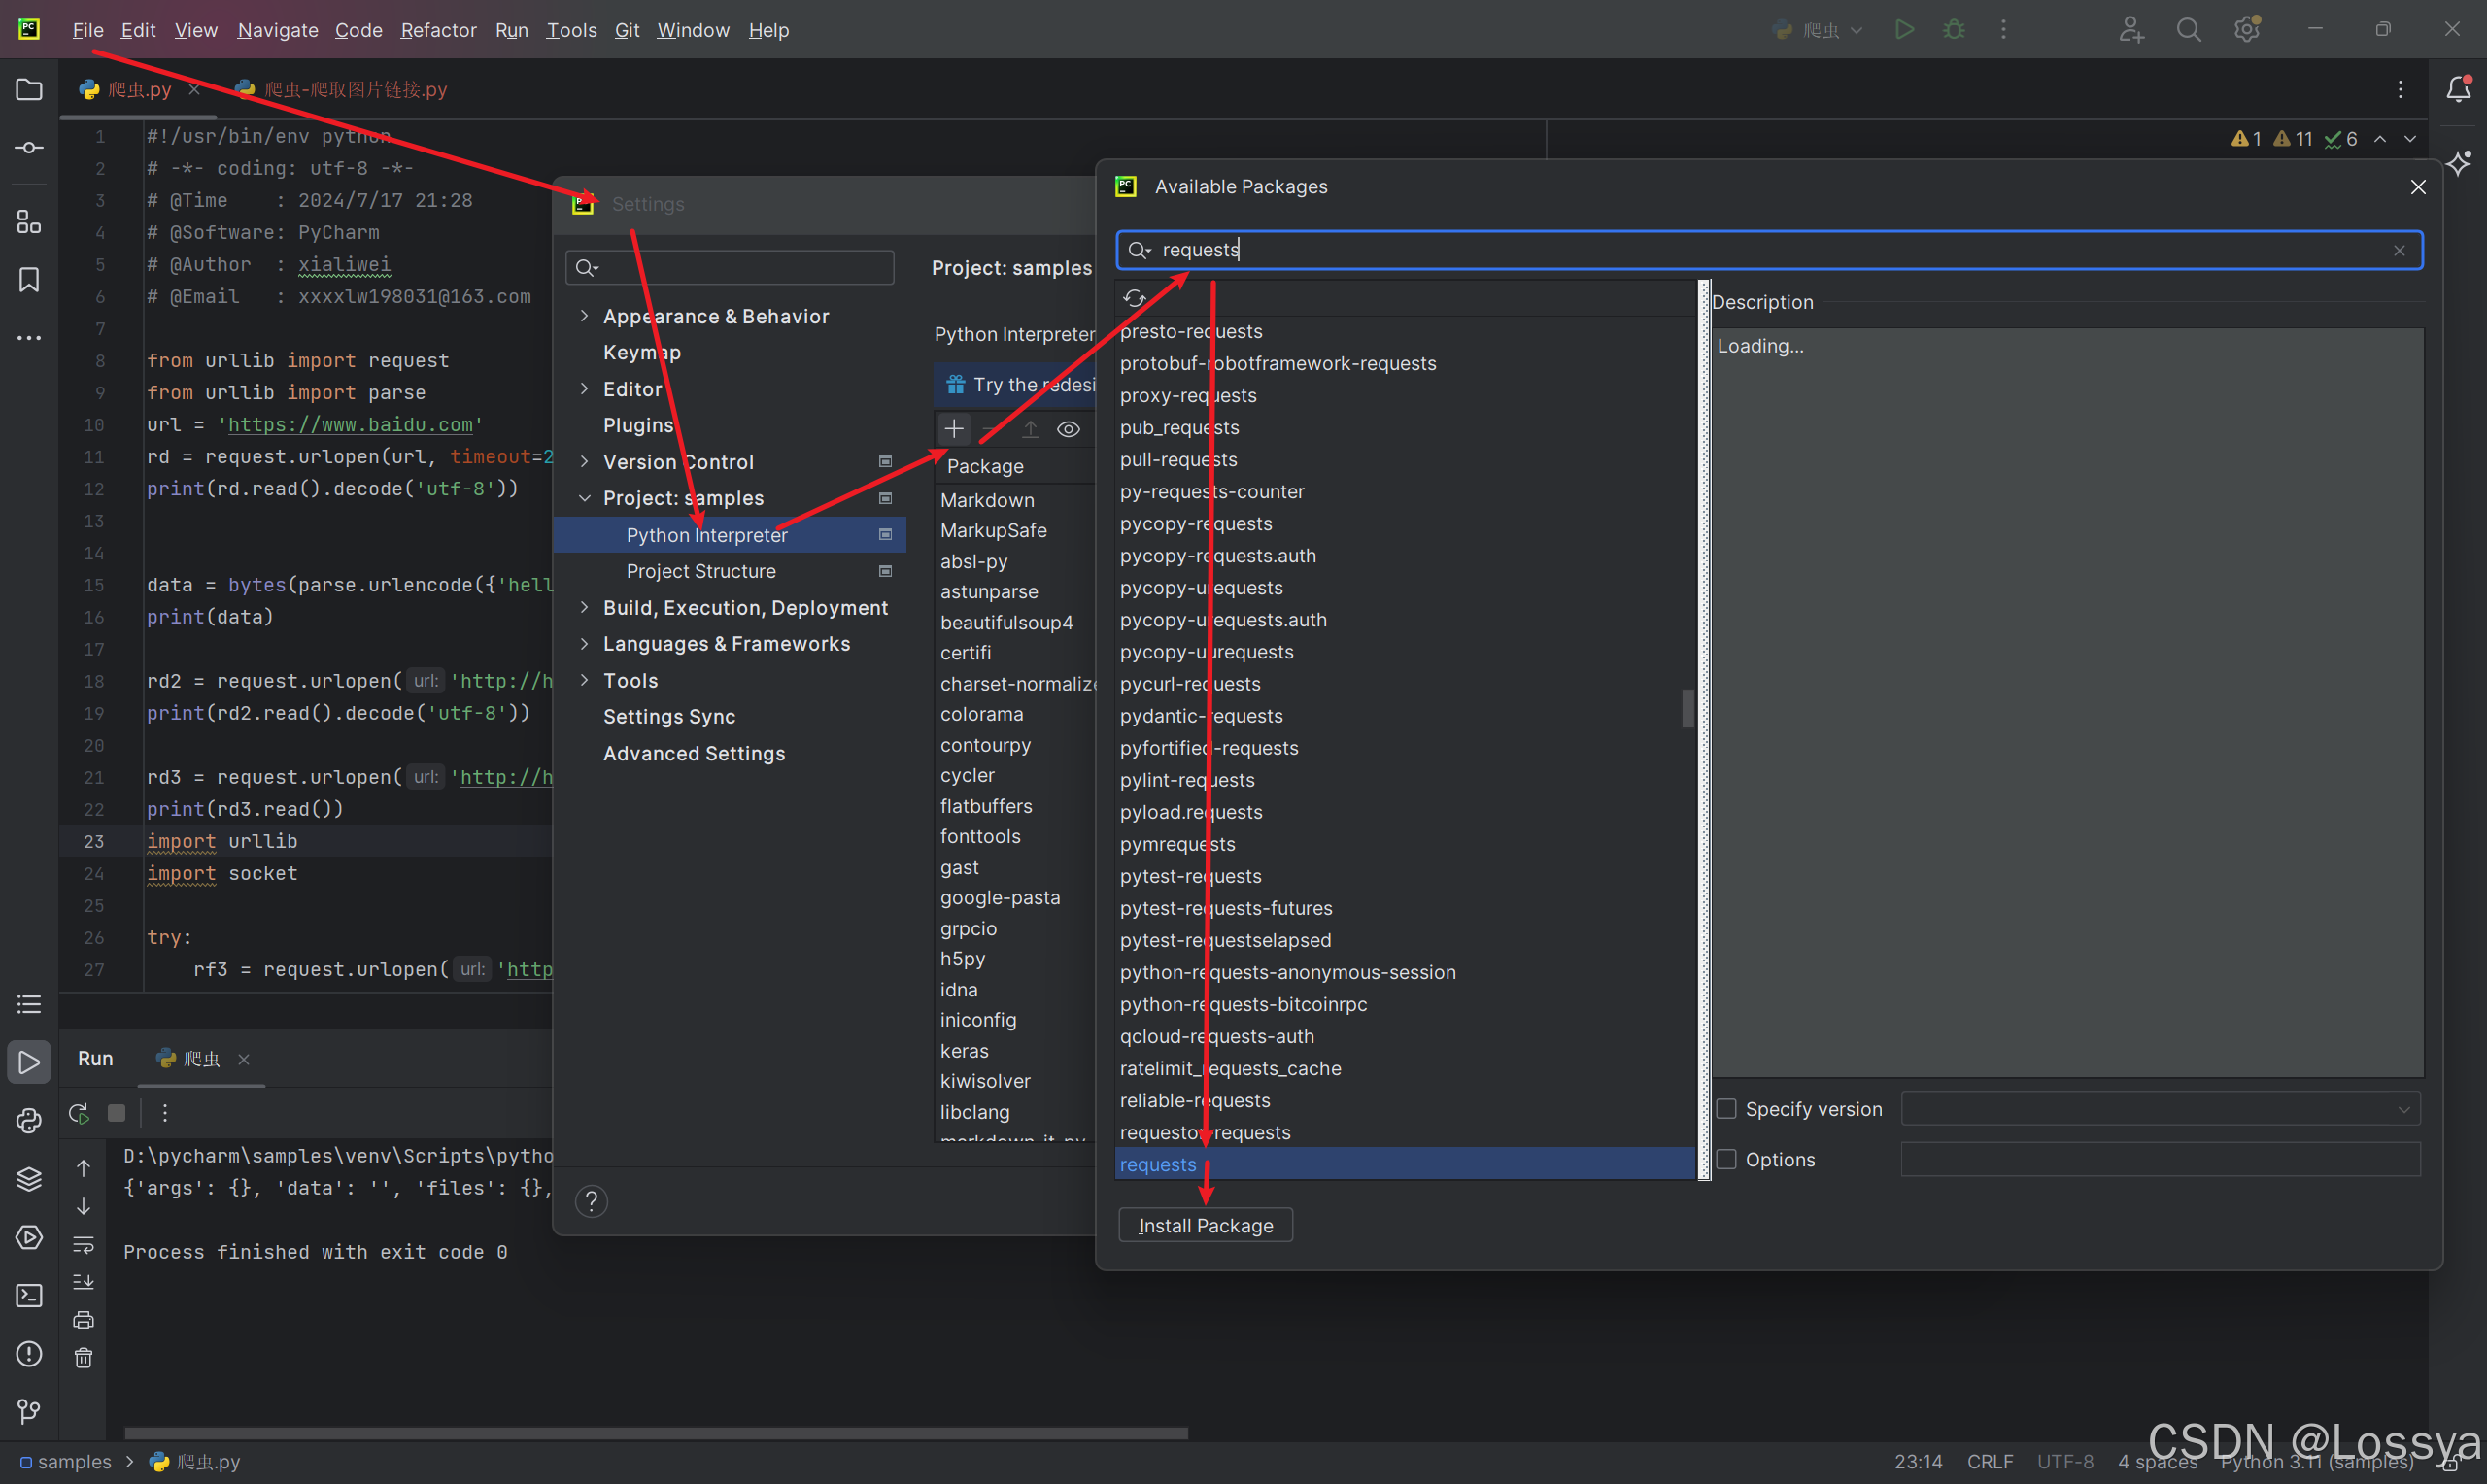Expand Version Control settings group
Image resolution: width=2487 pixels, height=1484 pixels.
pos(584,461)
